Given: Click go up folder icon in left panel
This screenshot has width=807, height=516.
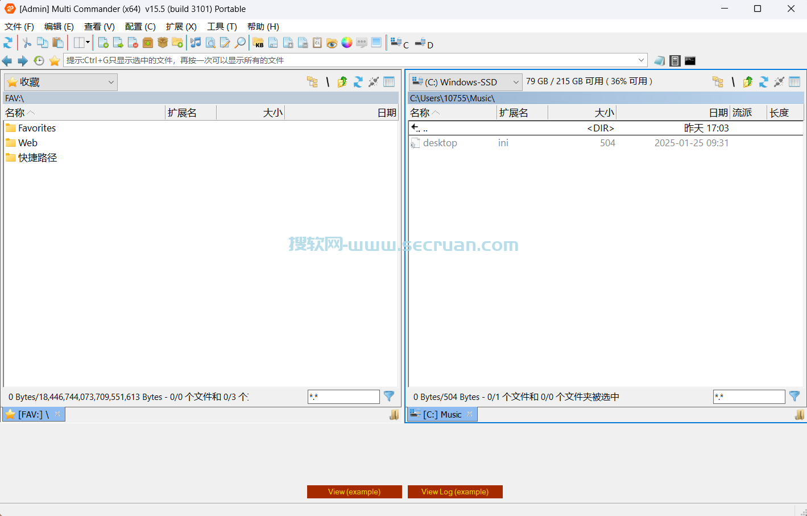Looking at the screenshot, I should 342,82.
